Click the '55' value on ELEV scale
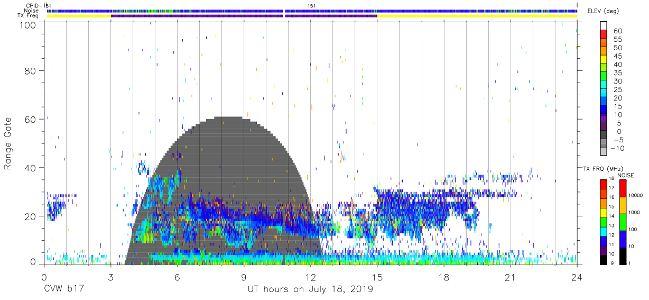The width and height of the screenshot is (649, 300). click(618, 40)
